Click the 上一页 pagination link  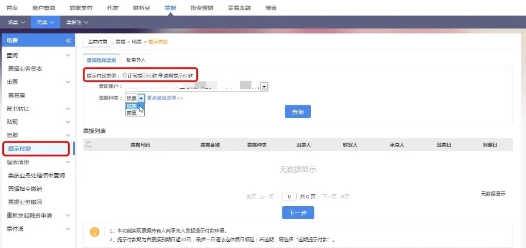(267, 196)
